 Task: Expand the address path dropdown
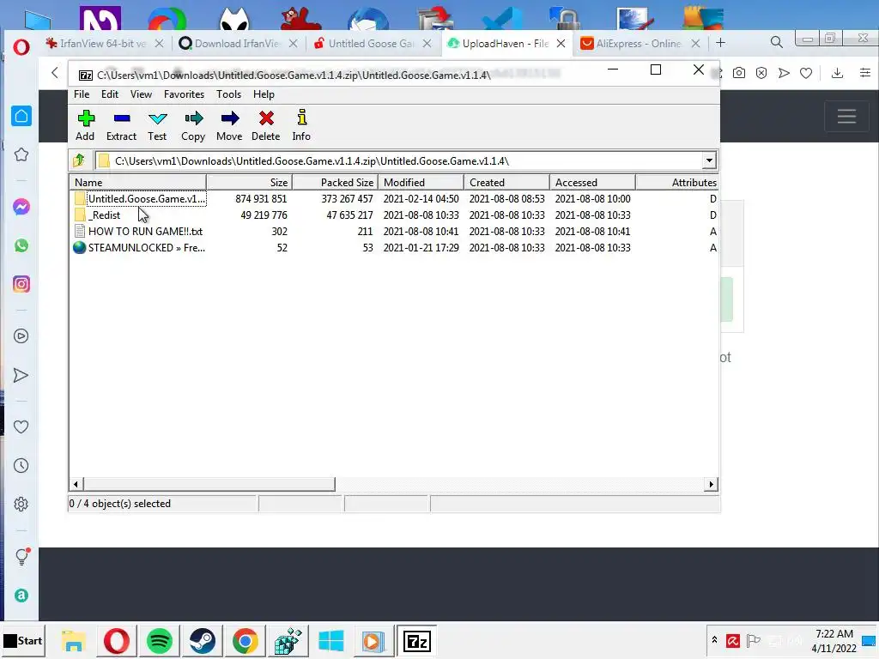709,160
